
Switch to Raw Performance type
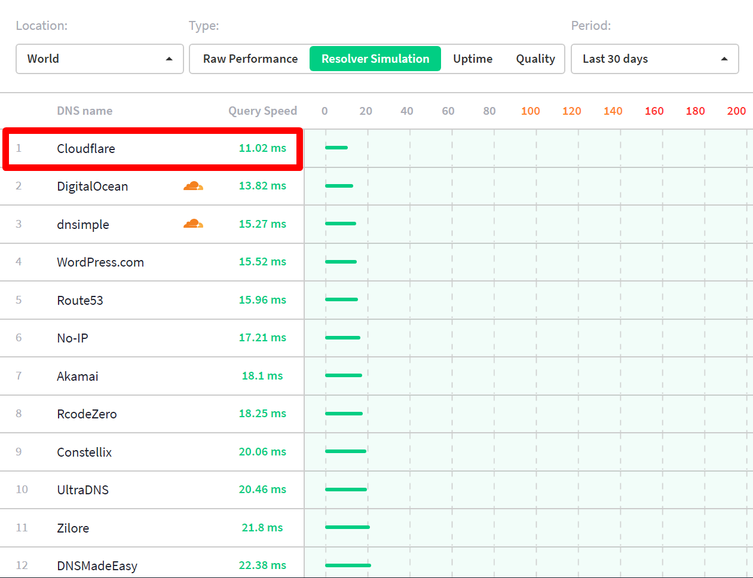250,59
